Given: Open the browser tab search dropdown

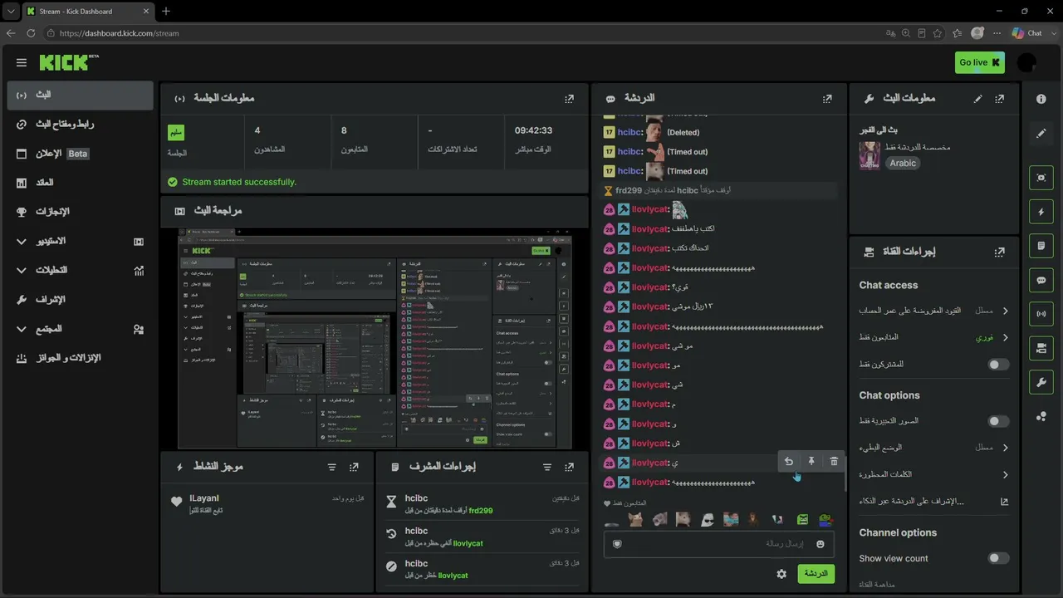Looking at the screenshot, I should tap(11, 11).
